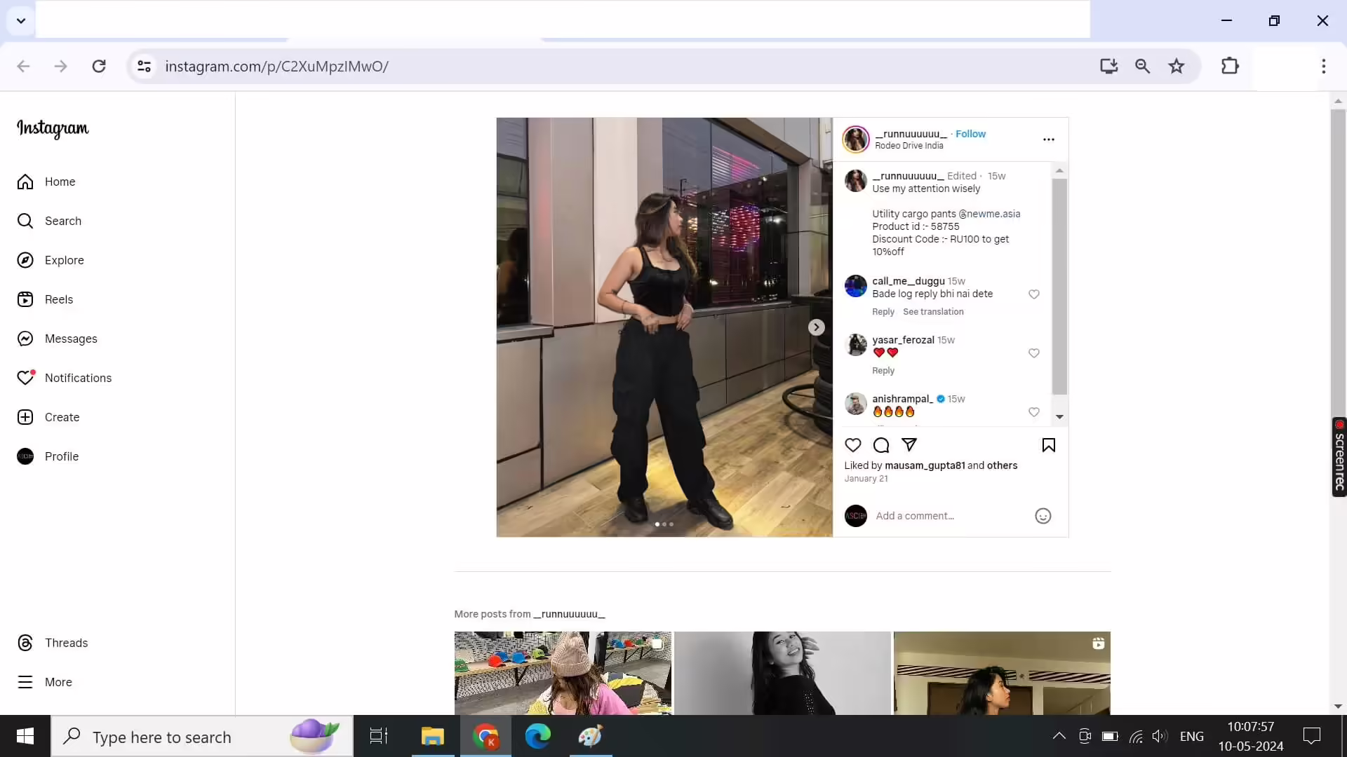Expand the tab search dropdown arrow

pos(21,20)
